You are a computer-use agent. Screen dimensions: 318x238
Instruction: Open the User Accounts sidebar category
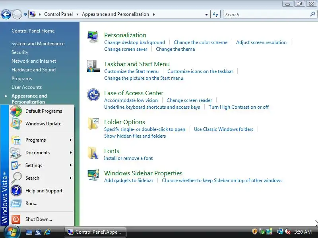(27, 87)
